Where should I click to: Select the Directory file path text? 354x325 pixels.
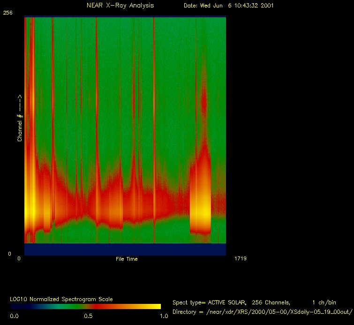point(262,312)
